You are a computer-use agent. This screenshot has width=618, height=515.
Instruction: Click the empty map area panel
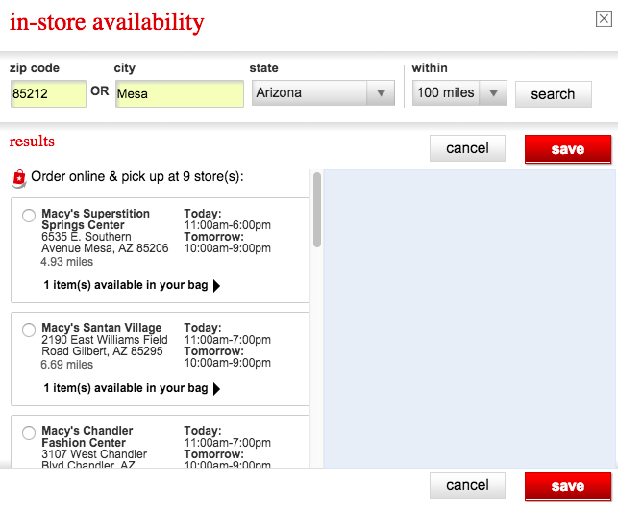click(468, 318)
